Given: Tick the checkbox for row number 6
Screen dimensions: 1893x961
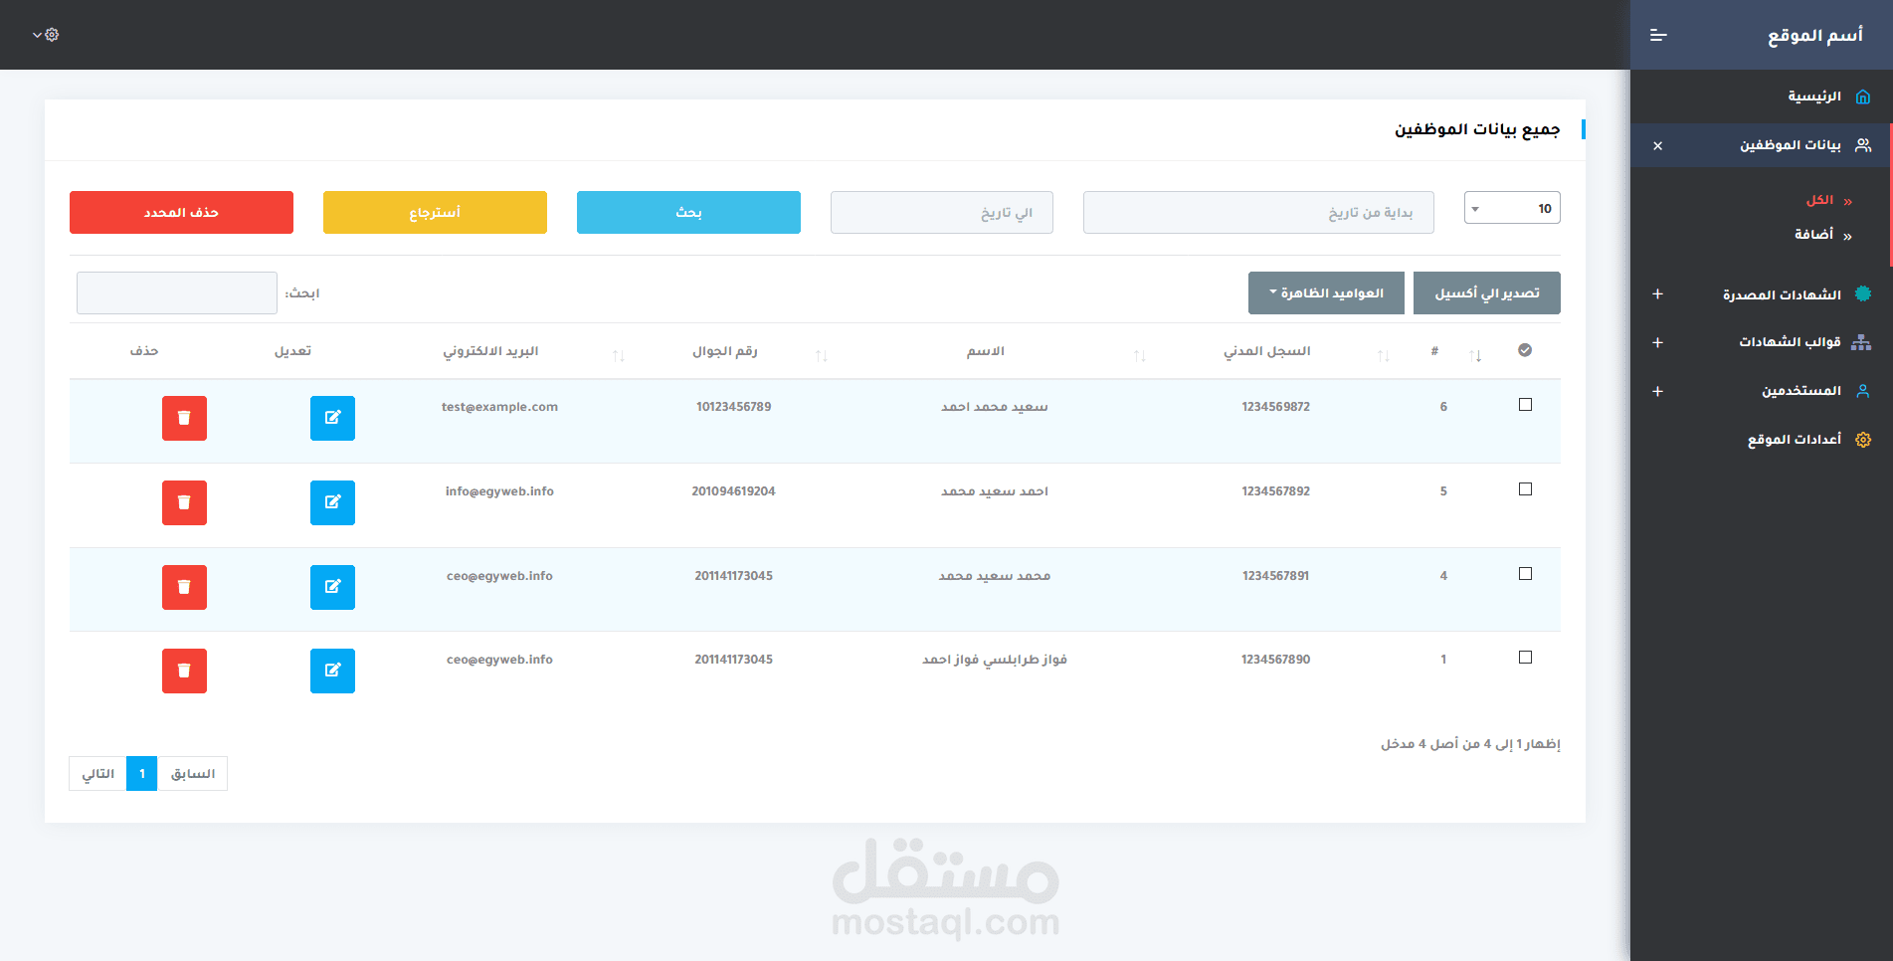Looking at the screenshot, I should click(x=1525, y=405).
